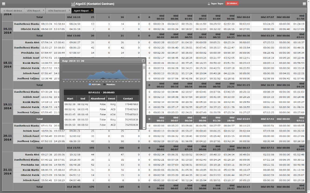Switch to Hlavní stránka tab
The height and width of the screenshot is (193, 310).
coord(12,11)
